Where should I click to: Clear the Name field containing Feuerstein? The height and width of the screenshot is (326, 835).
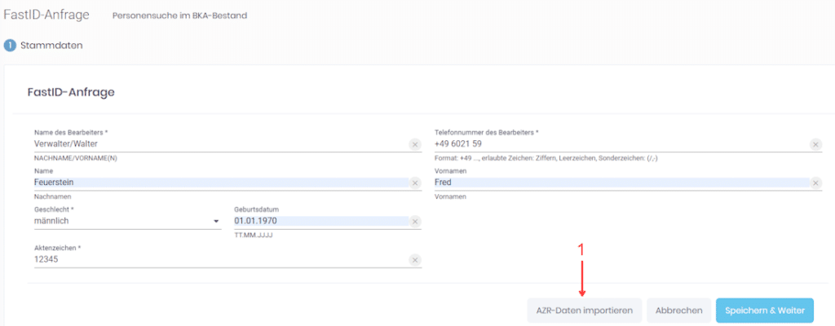click(x=414, y=183)
